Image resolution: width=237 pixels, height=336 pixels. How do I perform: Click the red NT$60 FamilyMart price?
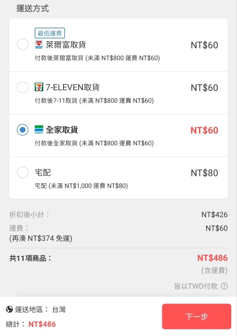204,130
